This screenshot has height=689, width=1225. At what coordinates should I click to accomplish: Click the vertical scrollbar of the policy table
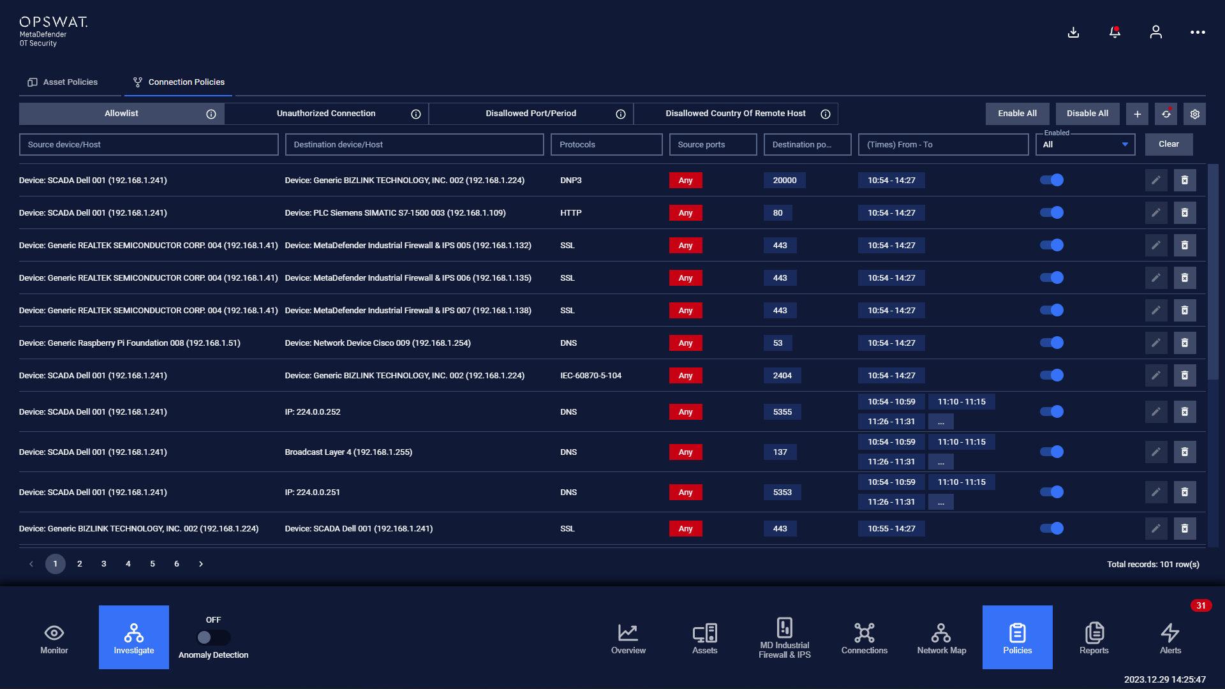1214,272
